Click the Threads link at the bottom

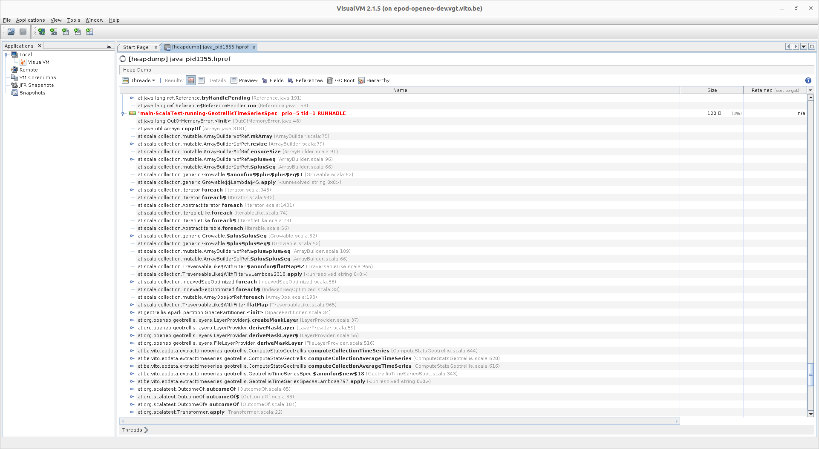pos(132,430)
